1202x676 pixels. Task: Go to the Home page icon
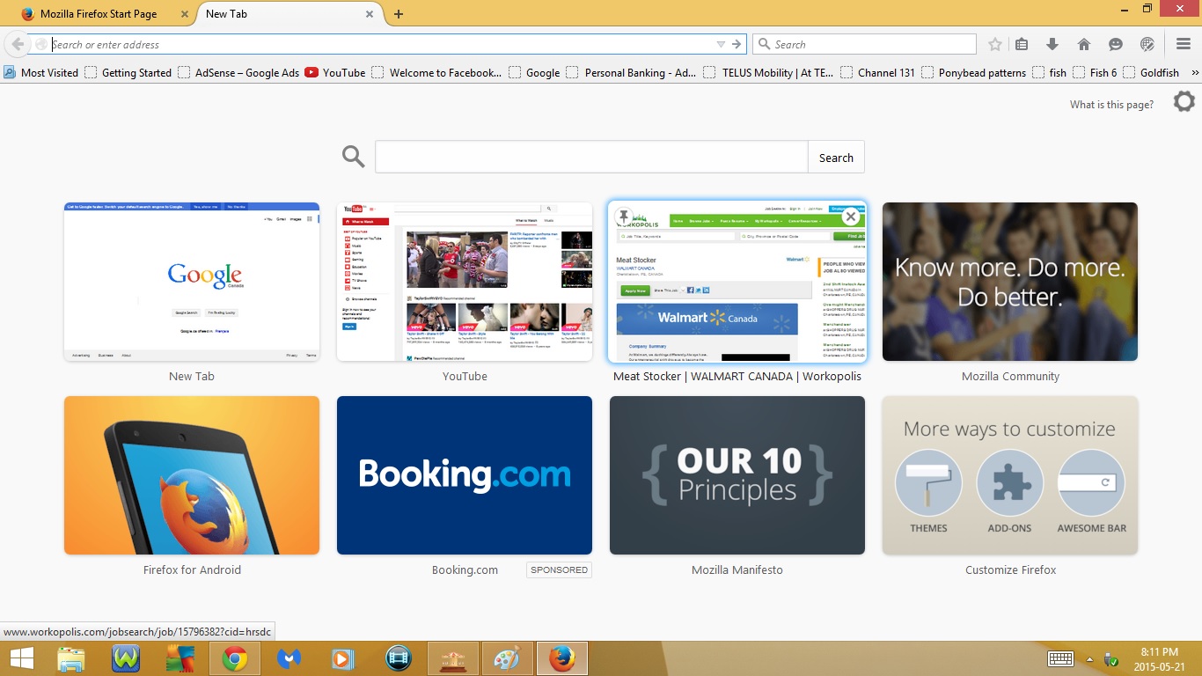[1084, 44]
